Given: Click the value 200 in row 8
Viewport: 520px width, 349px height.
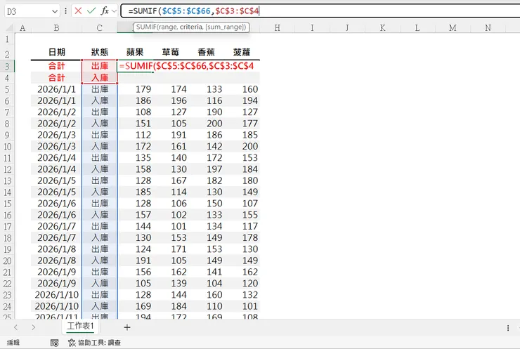Looking at the screenshot, I should 207,124.
